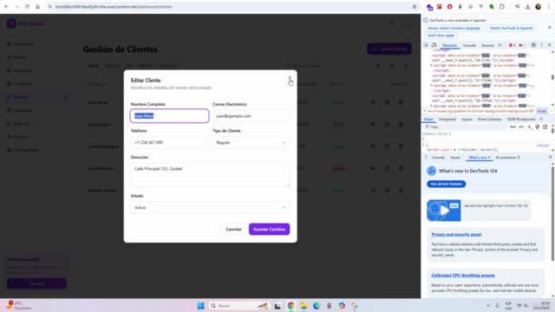Close the DevTools drawer
Viewport: 555px width, 312px height.
pos(550,157)
